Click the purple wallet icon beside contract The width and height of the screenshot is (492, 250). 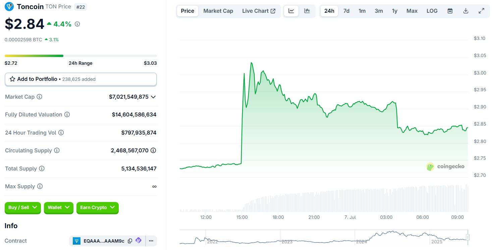139,241
